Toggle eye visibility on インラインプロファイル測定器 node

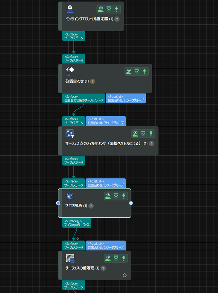tap(101, 9)
